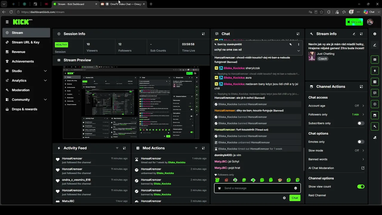Open Slow mode setting
Image resolution: width=382 pixels, height=215 pixels.
[336, 150]
